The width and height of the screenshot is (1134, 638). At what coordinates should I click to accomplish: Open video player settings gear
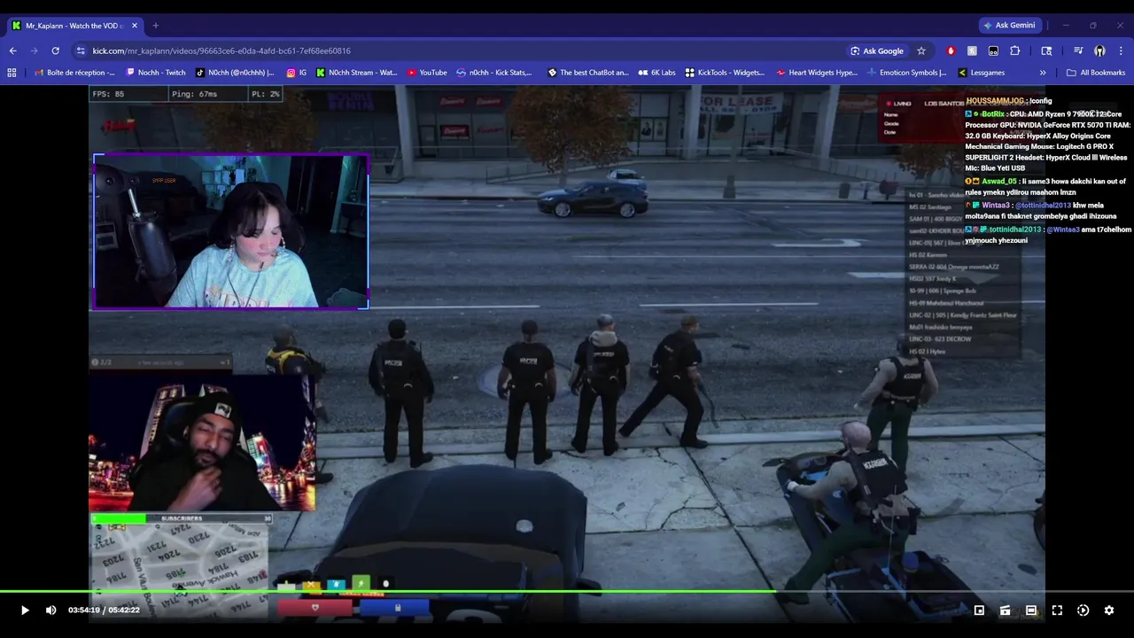pyautogui.click(x=1108, y=610)
